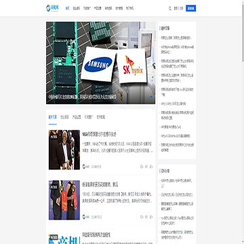This screenshot has width=244, height=244.
Task: Click the blue button in the header
Action: 190,8
